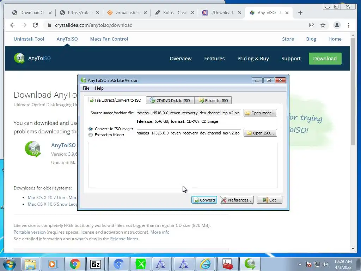Open the Support page
Viewport: 361px width, 271px height.
[291, 59]
